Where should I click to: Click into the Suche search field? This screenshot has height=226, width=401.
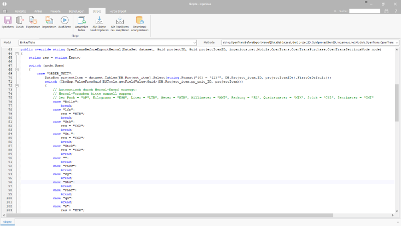pos(365,11)
